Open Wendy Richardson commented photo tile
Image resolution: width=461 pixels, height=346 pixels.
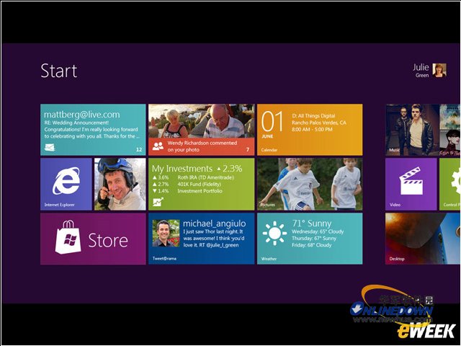[202, 130]
